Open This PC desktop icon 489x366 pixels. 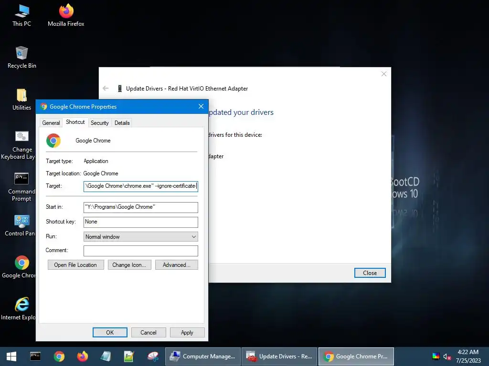[21, 16]
